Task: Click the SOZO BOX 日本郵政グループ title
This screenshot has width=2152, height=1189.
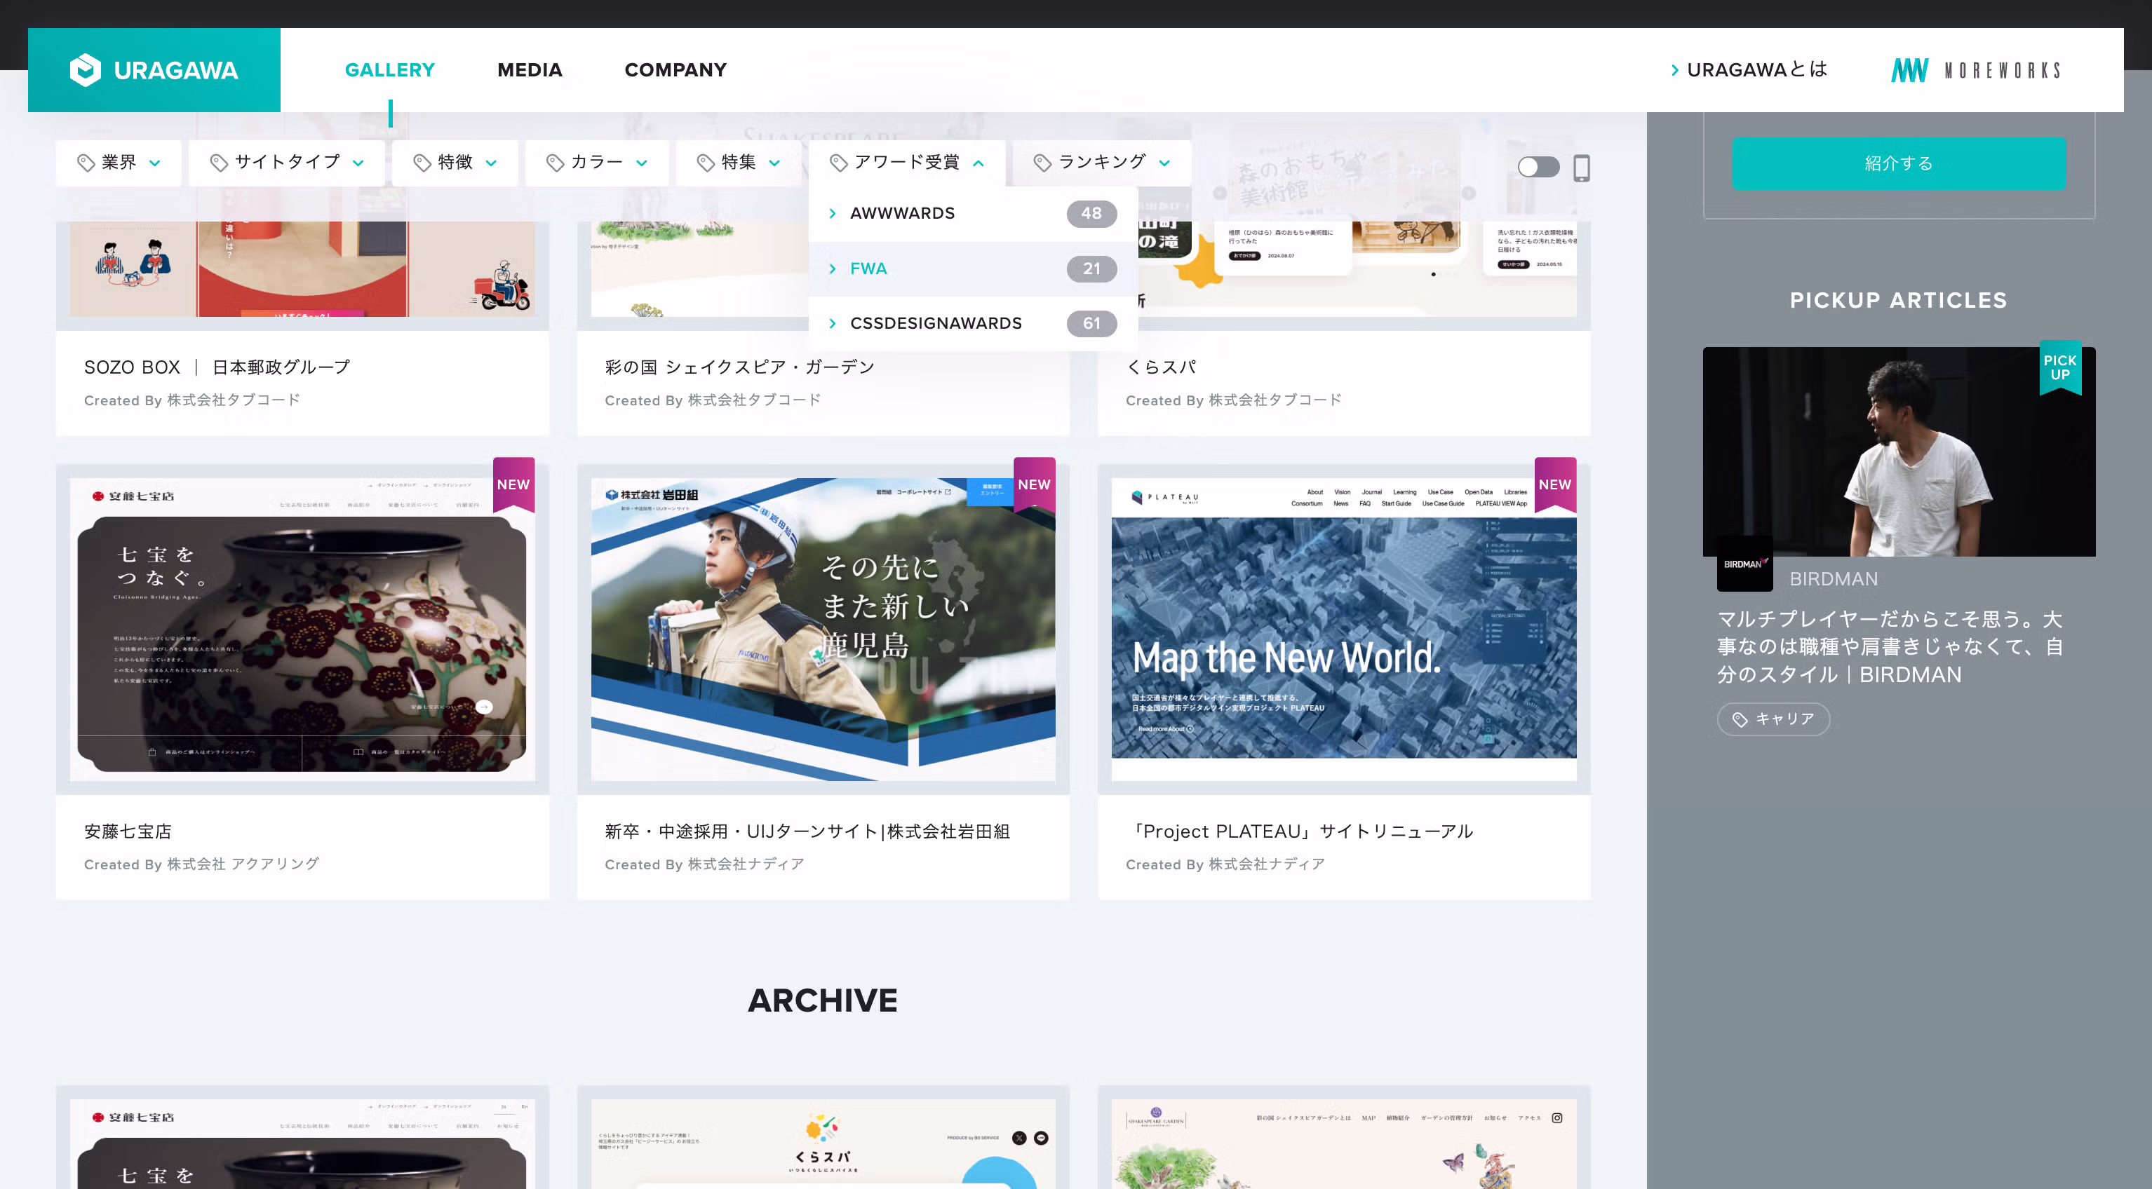Action: click(217, 367)
